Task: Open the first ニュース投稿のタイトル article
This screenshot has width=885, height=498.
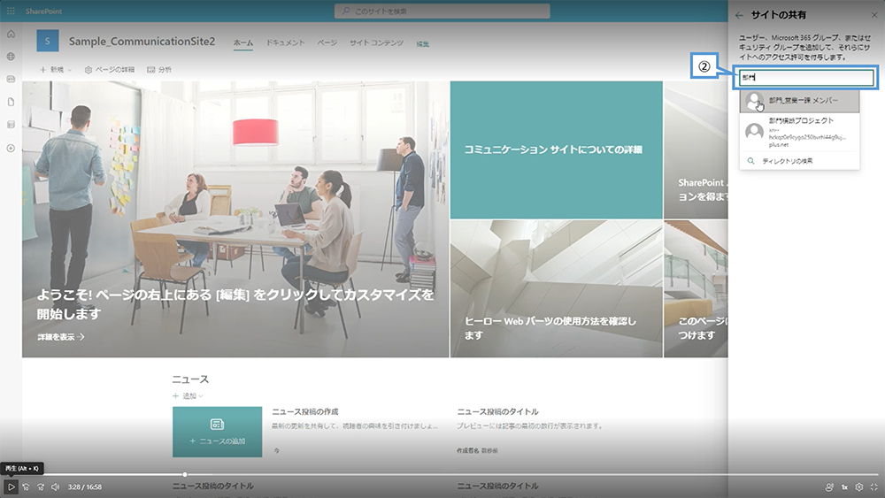Action: [497, 411]
